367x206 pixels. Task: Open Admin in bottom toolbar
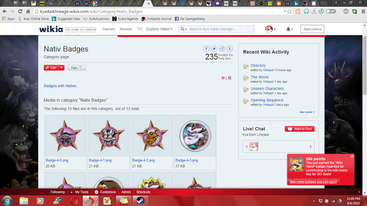(126, 192)
